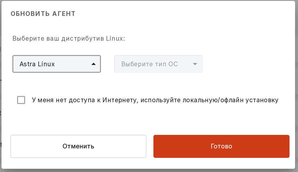This screenshot has width=298, height=172.
Task: Confirm with the red Готово button
Action: pos(221,146)
